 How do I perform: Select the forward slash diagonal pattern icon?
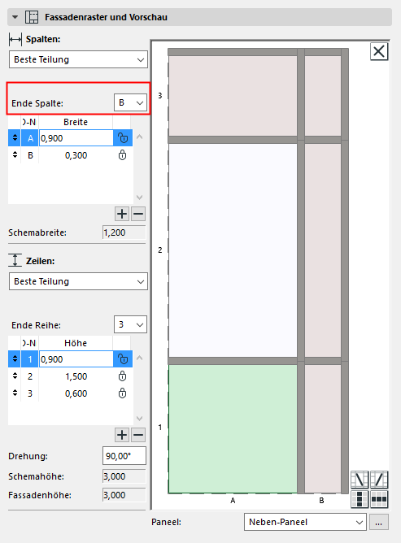click(x=379, y=480)
